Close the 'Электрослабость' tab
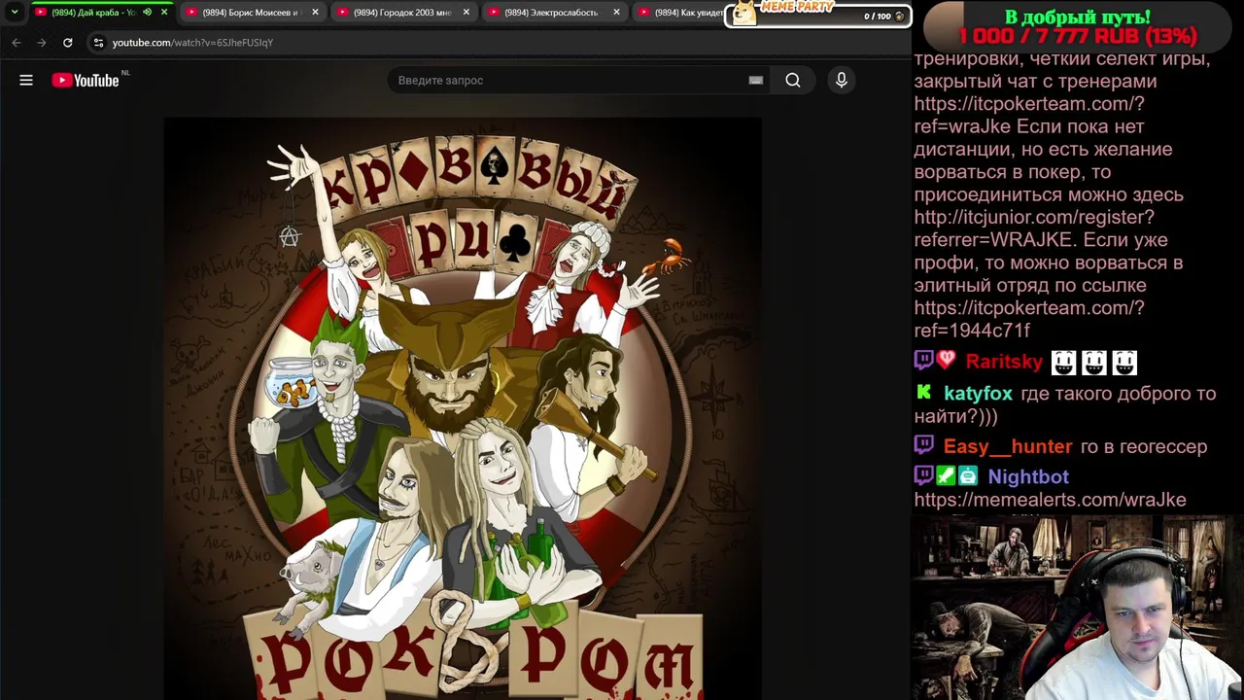Viewport: 1244px width, 700px height. [617, 13]
